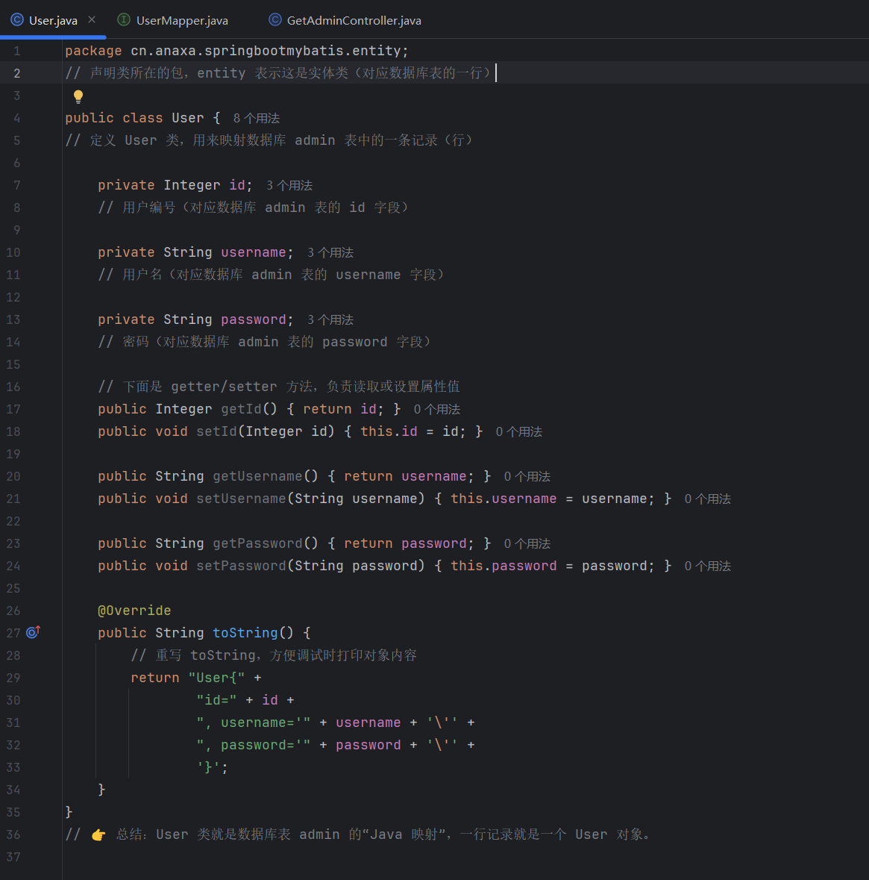Click the override gutter icon on line 27
The image size is (869, 880).
33,632
